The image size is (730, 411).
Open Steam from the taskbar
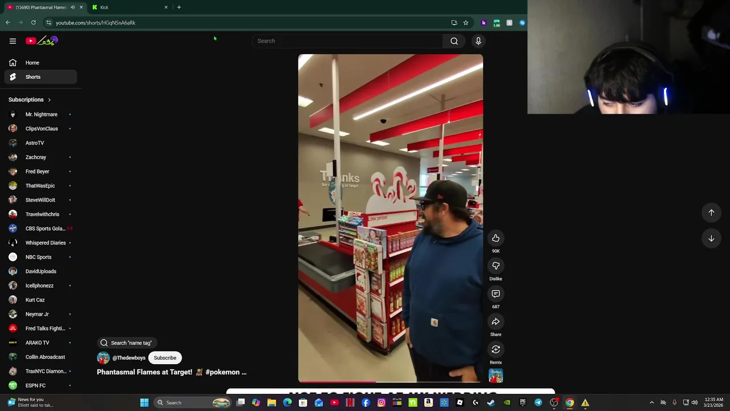tap(490, 402)
